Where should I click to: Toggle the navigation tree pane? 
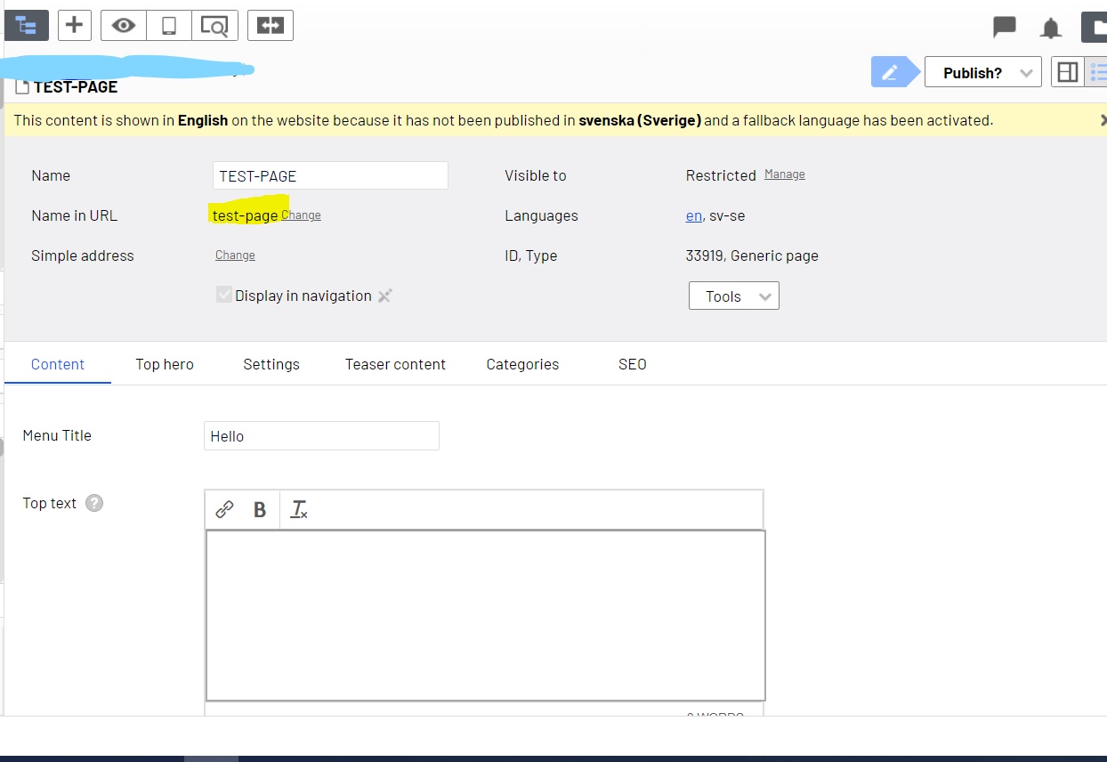[25, 25]
